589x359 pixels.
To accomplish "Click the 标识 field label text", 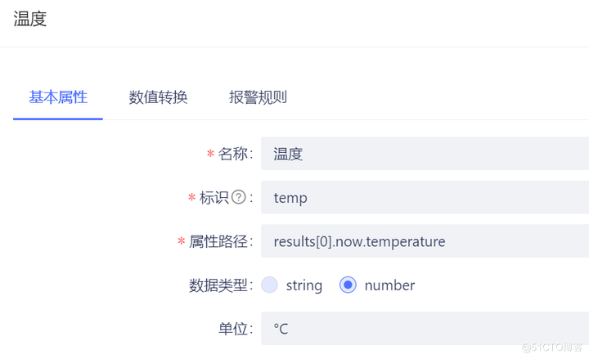I will 214,198.
